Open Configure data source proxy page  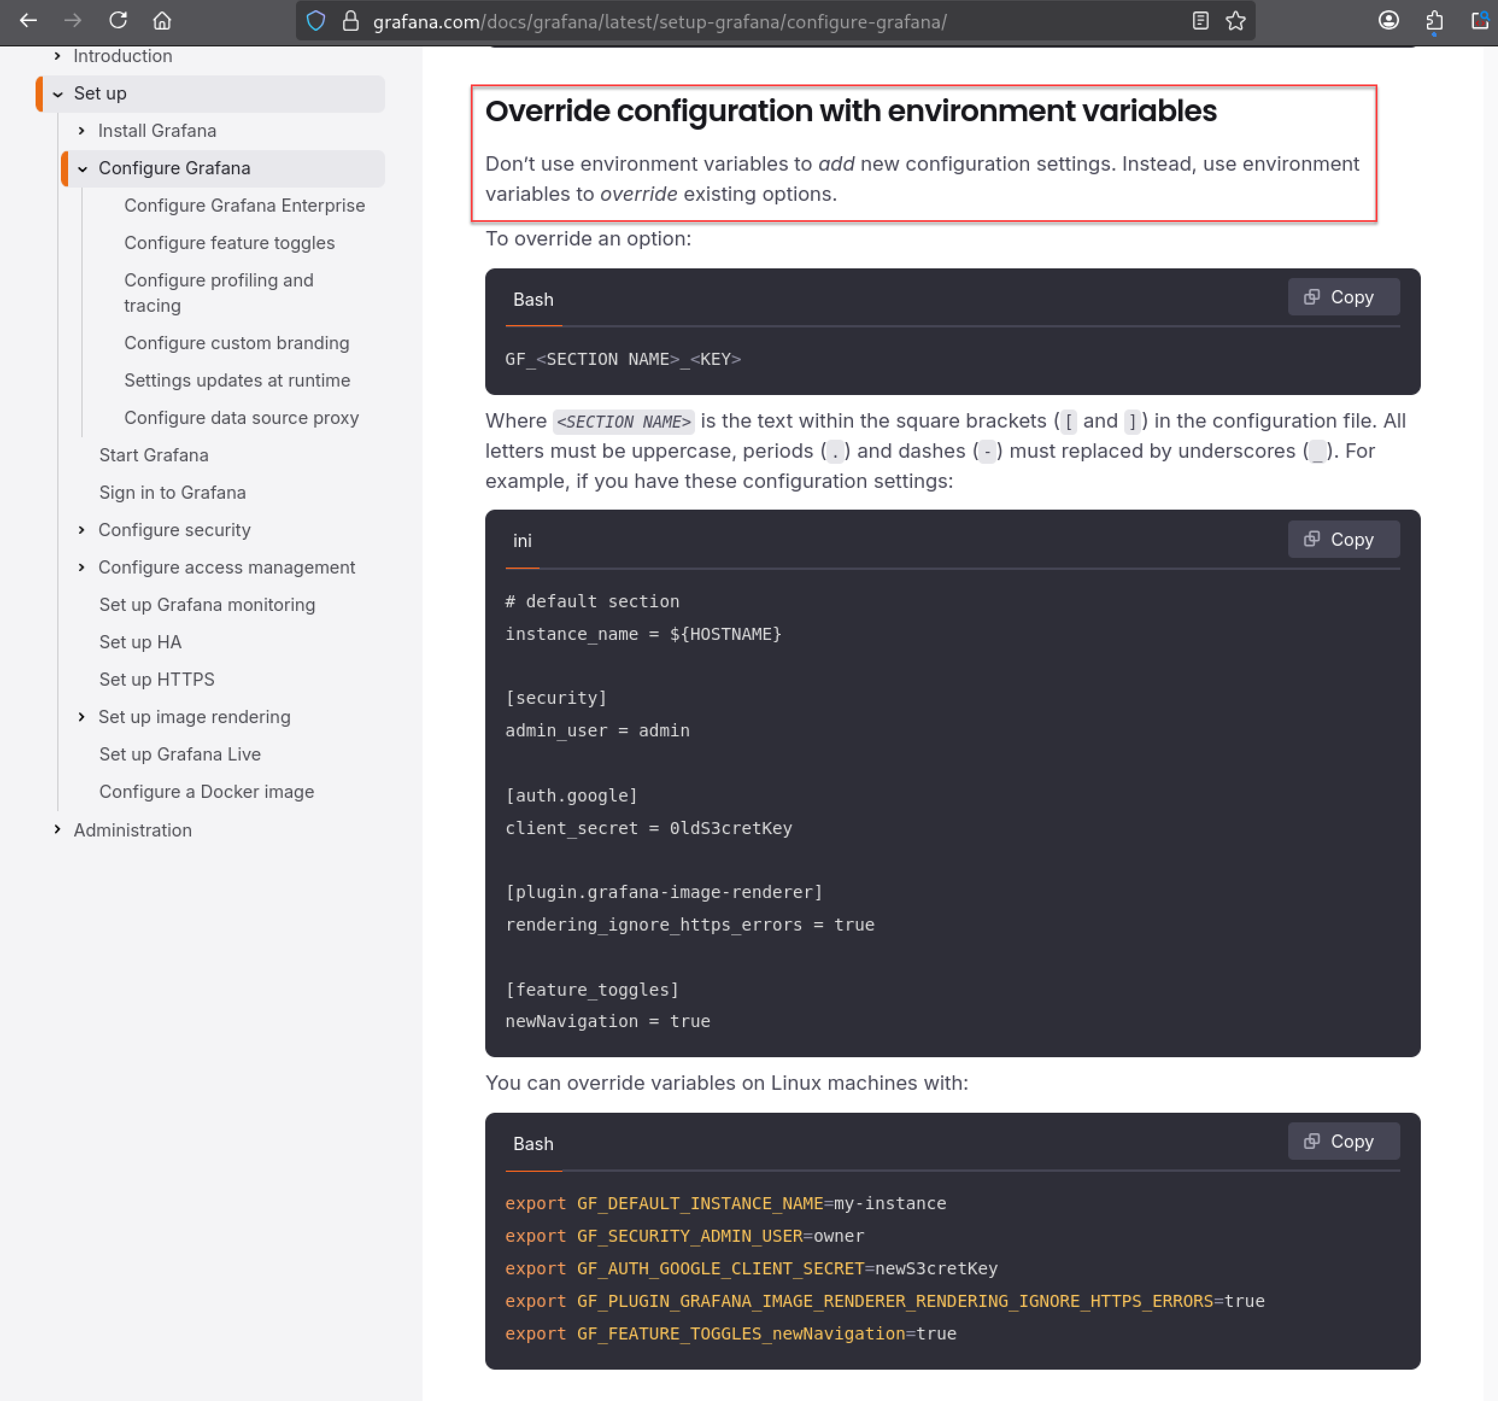tap(241, 418)
